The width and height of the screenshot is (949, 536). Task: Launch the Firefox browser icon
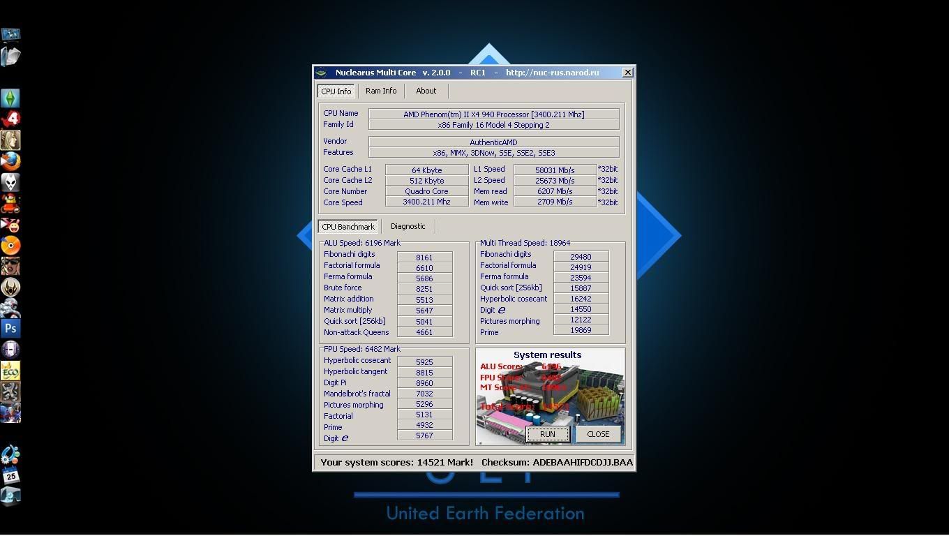pos(10,161)
